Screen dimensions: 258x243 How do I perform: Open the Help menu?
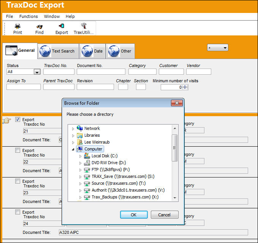click(x=70, y=16)
